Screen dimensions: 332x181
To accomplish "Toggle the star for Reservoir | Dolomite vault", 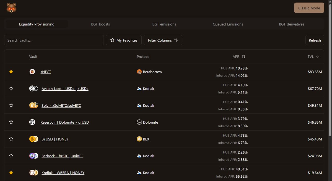I will click(11, 122).
